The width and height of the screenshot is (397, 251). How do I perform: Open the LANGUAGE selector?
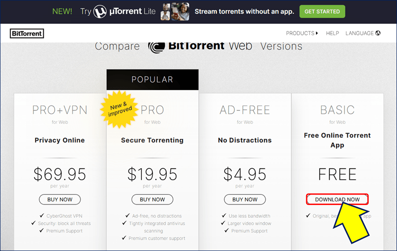[x=363, y=33]
